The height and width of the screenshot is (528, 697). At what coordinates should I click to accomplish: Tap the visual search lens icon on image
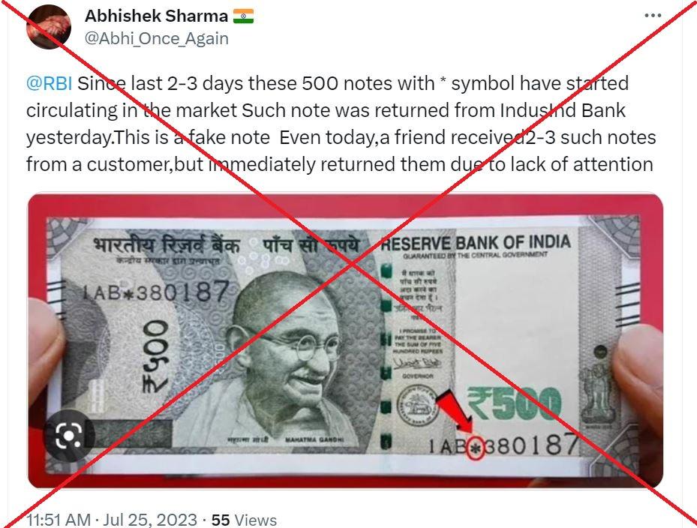click(69, 436)
